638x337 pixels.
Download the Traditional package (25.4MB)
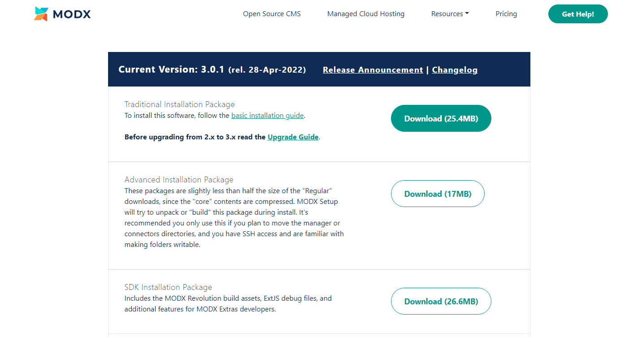(441, 118)
